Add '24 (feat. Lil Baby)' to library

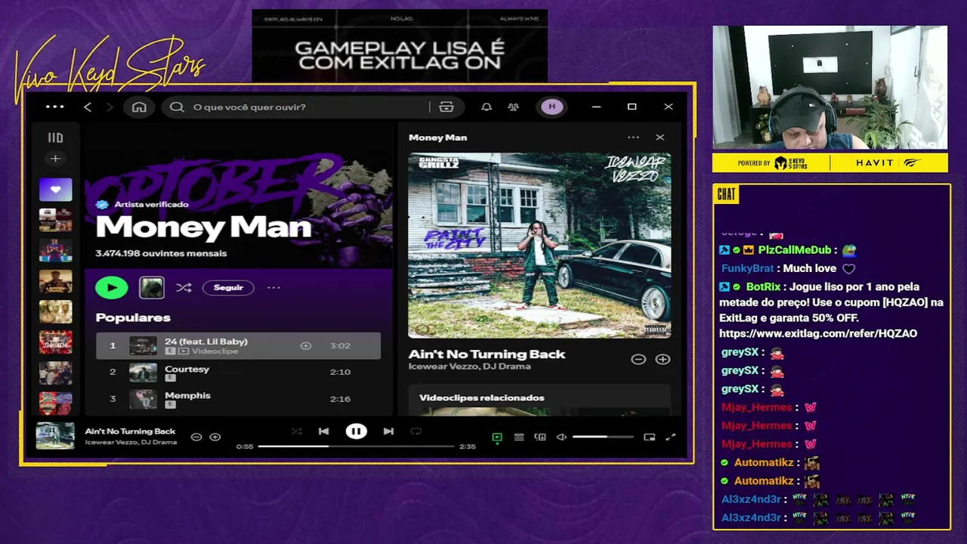pos(306,346)
